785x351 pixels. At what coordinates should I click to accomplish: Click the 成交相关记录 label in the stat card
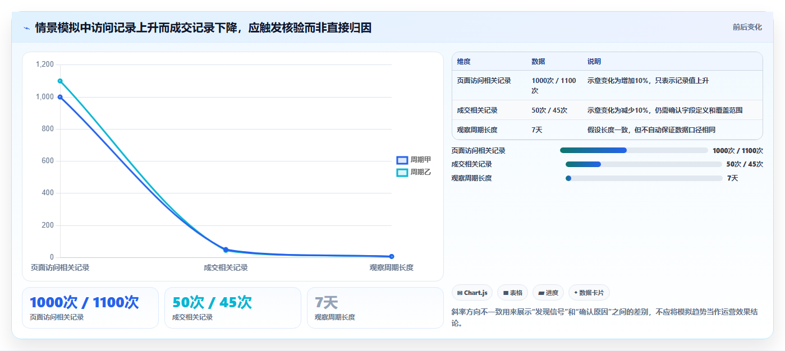[192, 317]
